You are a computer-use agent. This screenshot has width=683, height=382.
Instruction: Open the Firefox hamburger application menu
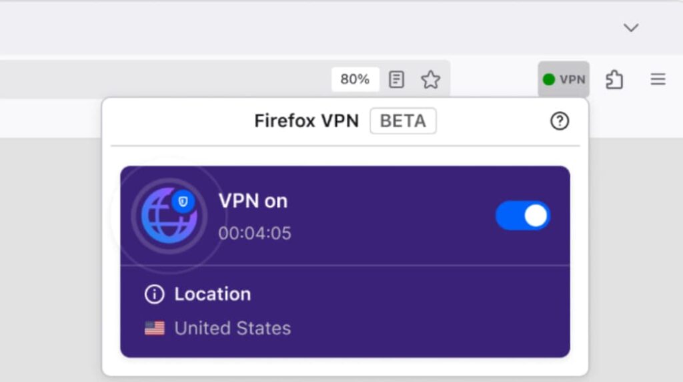pos(658,80)
